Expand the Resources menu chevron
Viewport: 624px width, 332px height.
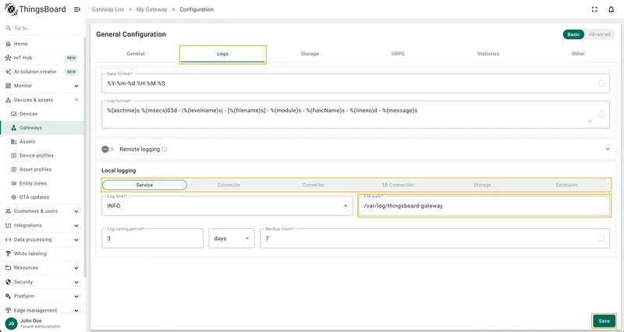coord(76,268)
